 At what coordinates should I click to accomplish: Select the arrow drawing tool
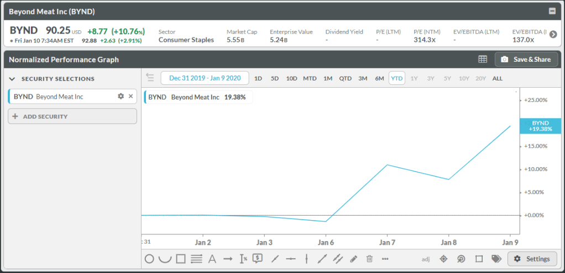click(228, 259)
